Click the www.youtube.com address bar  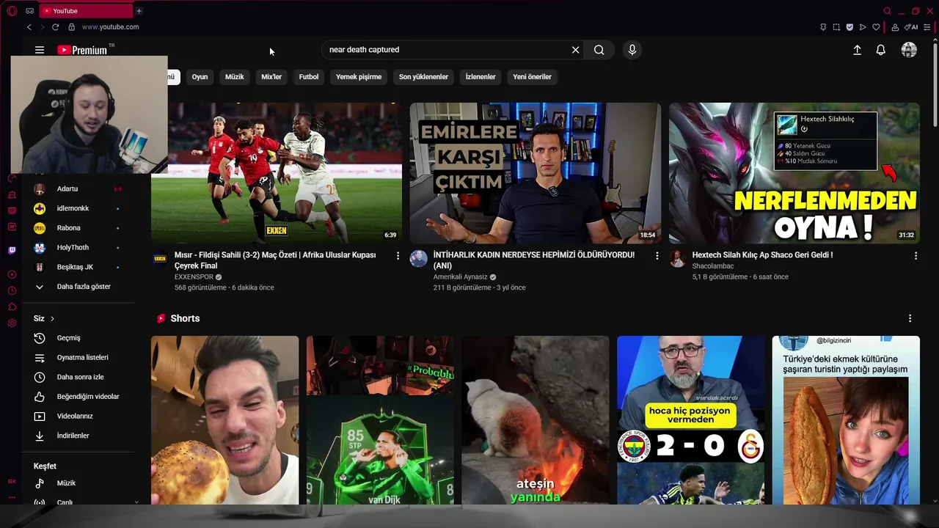click(x=110, y=27)
